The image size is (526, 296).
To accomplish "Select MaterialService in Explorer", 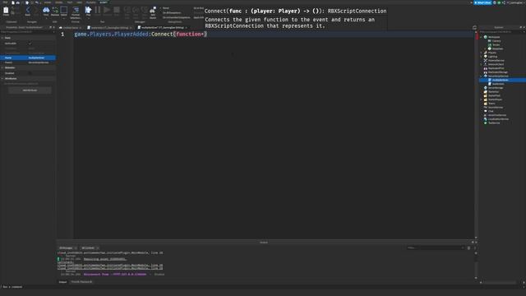I will pyautogui.click(x=496, y=60).
